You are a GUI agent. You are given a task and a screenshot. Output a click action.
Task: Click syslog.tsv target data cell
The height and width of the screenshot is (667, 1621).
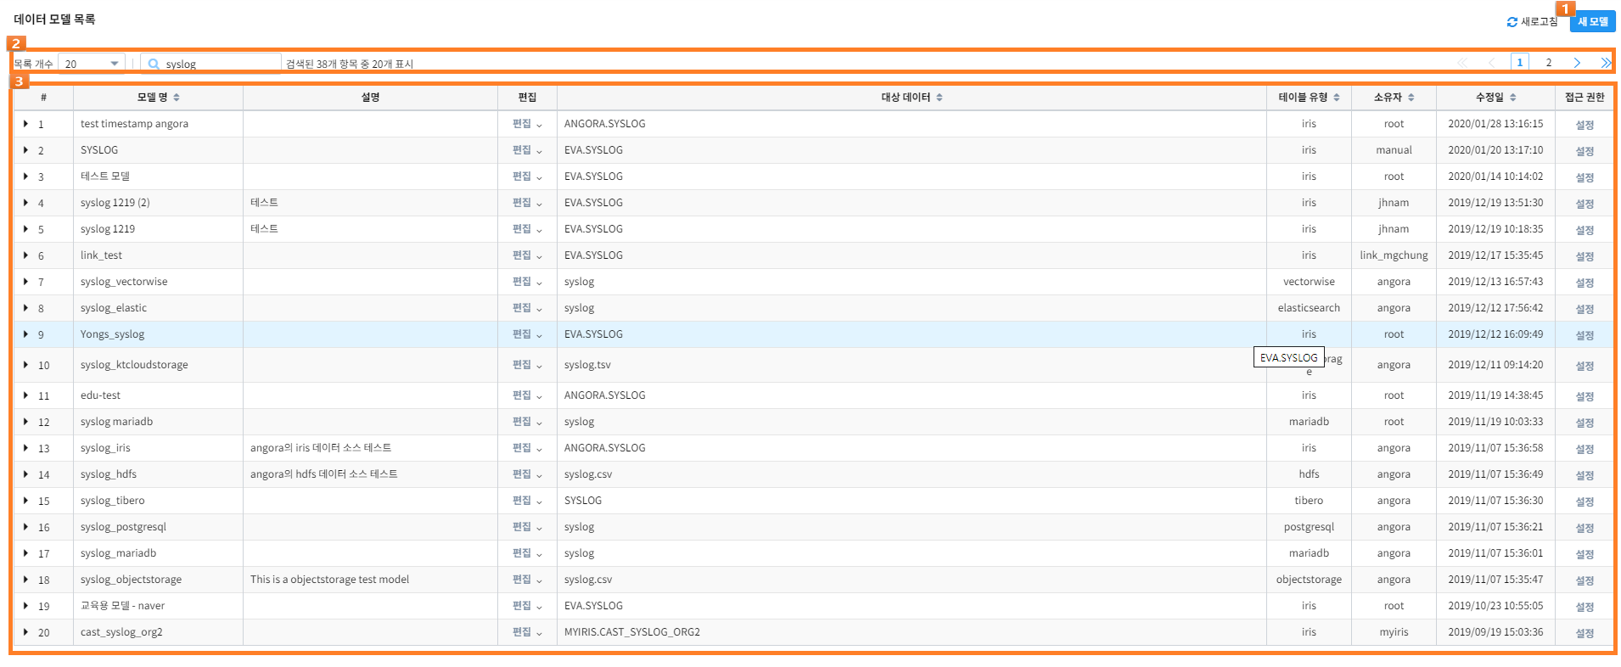tap(587, 365)
